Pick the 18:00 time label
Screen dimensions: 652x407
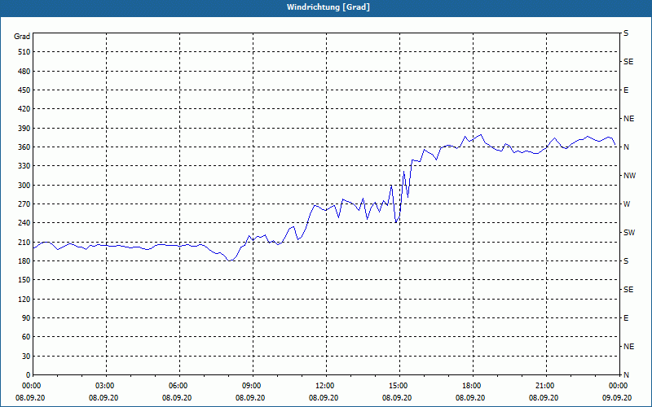(x=472, y=386)
